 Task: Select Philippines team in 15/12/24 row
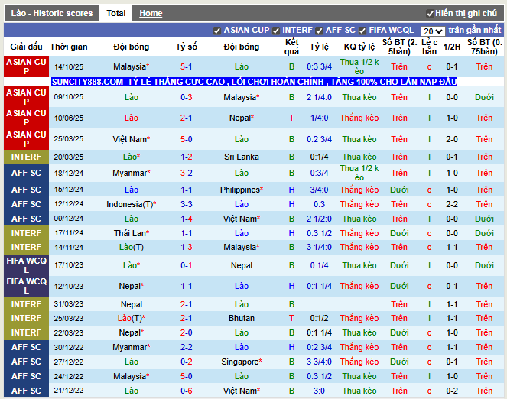(x=242, y=190)
